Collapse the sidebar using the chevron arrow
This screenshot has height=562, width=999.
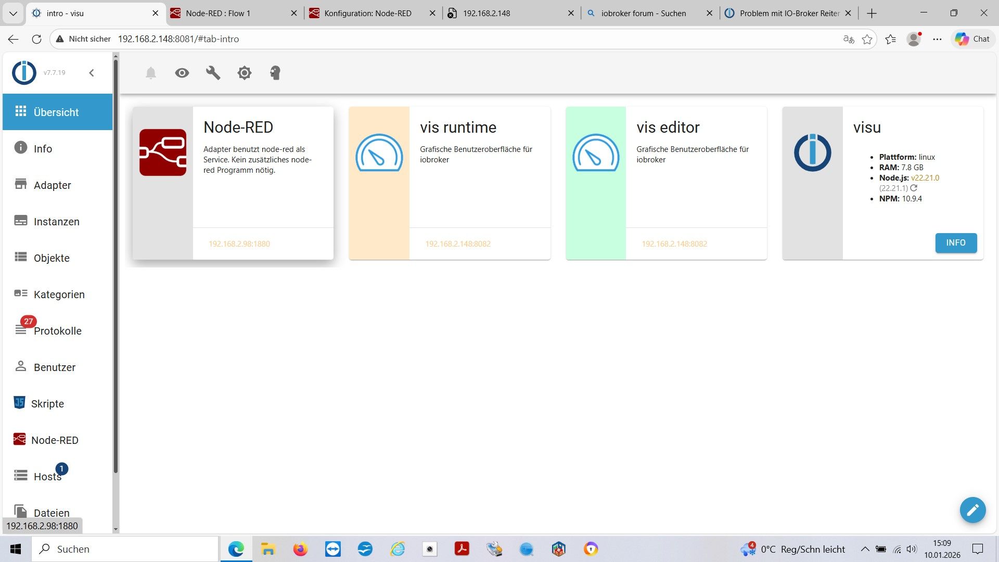pyautogui.click(x=92, y=73)
